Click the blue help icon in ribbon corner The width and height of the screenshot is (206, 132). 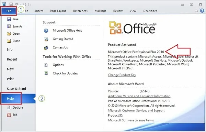coord(202,11)
